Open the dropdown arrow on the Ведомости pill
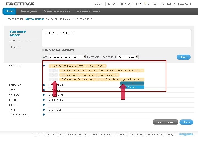The image size is (198, 149). (x=117, y=75)
